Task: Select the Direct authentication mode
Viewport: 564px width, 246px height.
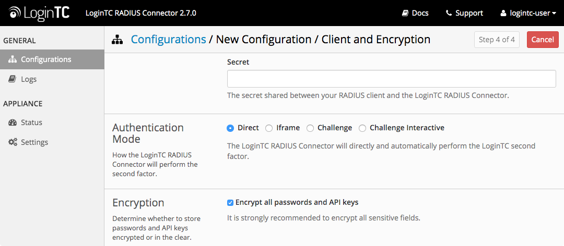Action: 230,128
